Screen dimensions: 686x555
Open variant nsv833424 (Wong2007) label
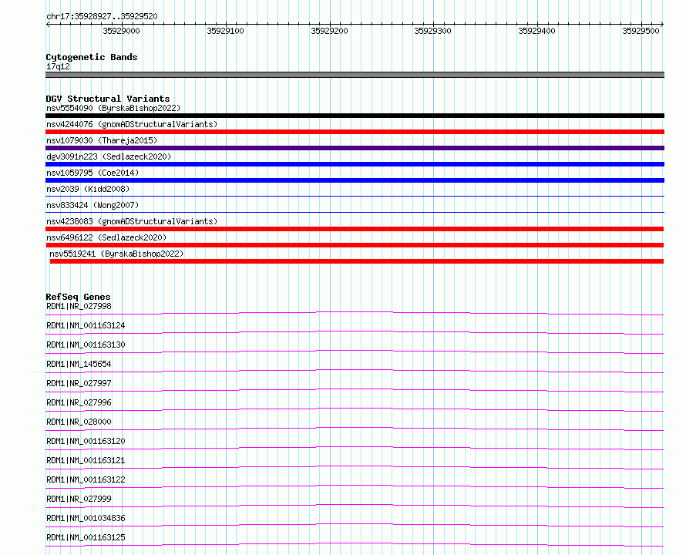tap(92, 205)
